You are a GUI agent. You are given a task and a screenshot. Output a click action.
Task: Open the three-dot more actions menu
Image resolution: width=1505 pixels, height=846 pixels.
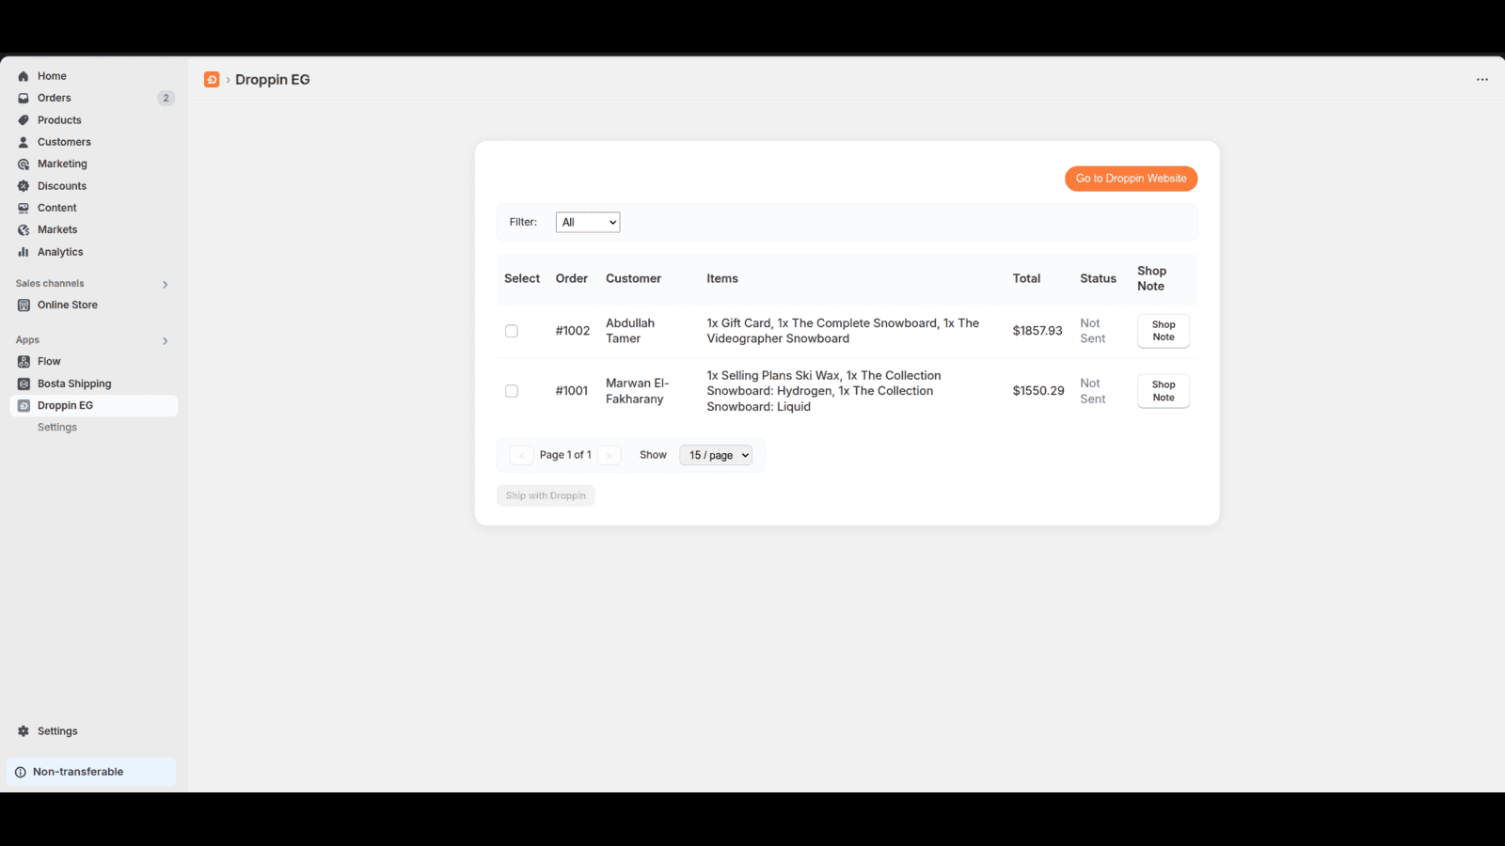[1482, 80]
